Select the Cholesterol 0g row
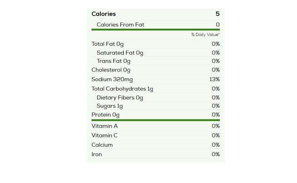297x183 pixels. [156, 70]
